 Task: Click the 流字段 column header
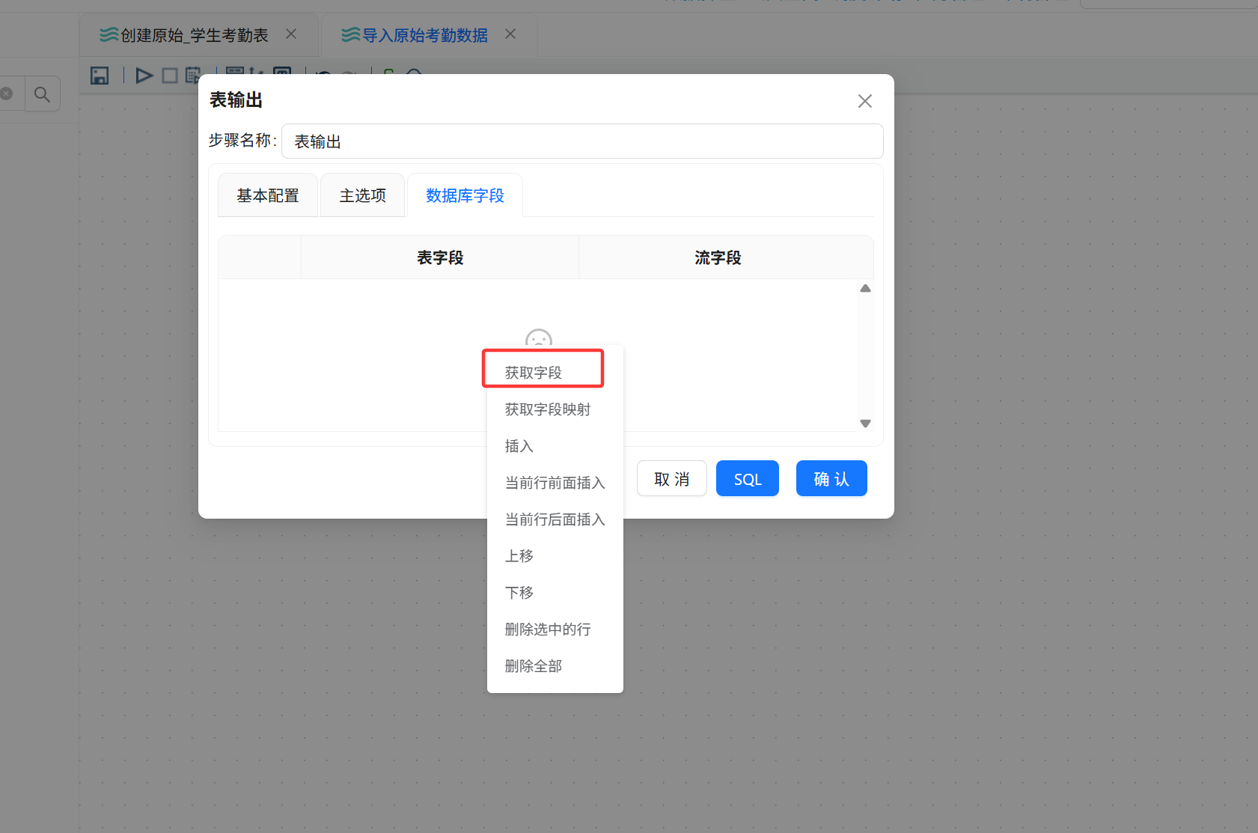[x=718, y=257]
